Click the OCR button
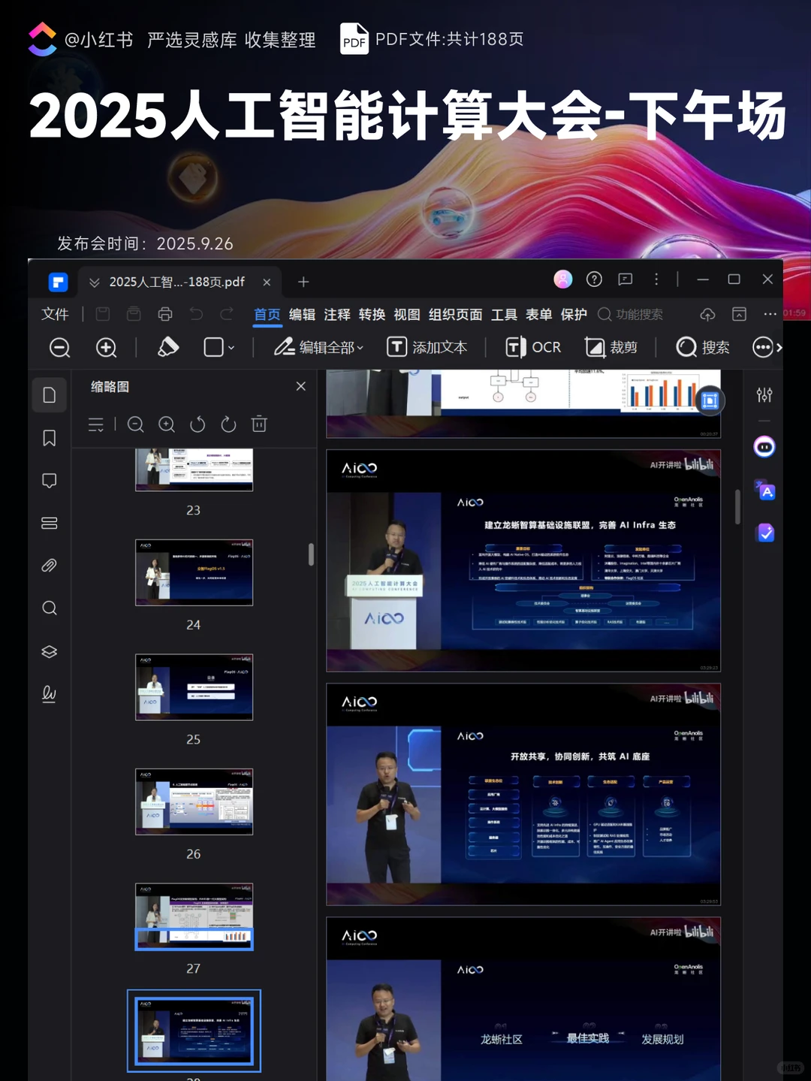Screen dimensions: 811x1081 click(x=533, y=347)
